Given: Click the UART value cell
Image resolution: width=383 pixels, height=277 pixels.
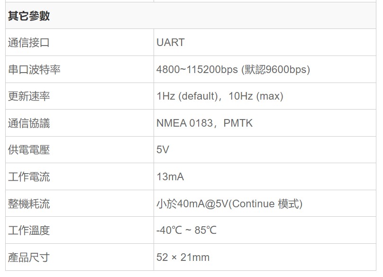Looking at the screenshot, I should click(x=265, y=43).
